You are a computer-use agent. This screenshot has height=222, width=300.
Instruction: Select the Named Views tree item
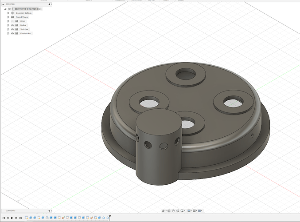[x=22, y=17]
